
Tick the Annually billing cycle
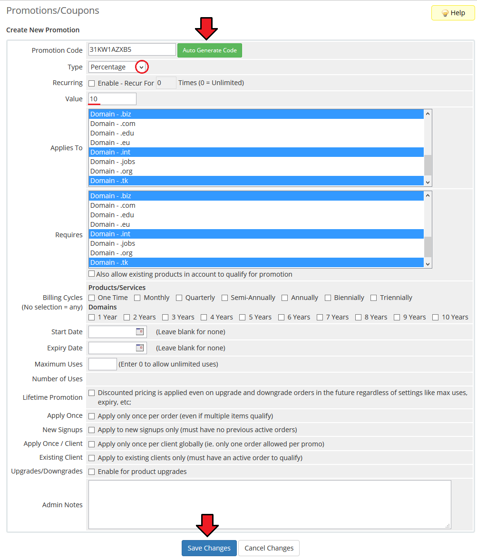(285, 298)
